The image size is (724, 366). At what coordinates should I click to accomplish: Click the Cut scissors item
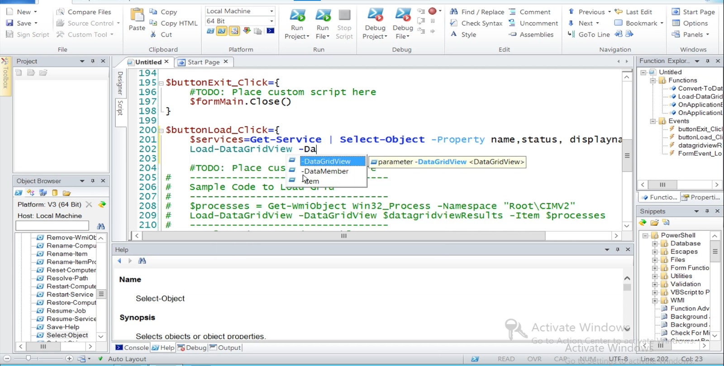click(x=161, y=34)
